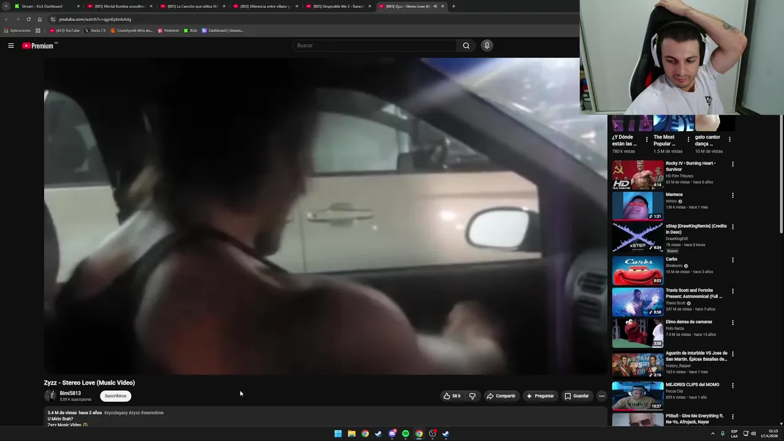Open xStep DrawKingRemix video title
This screenshot has height=441, width=784.
[696, 229]
